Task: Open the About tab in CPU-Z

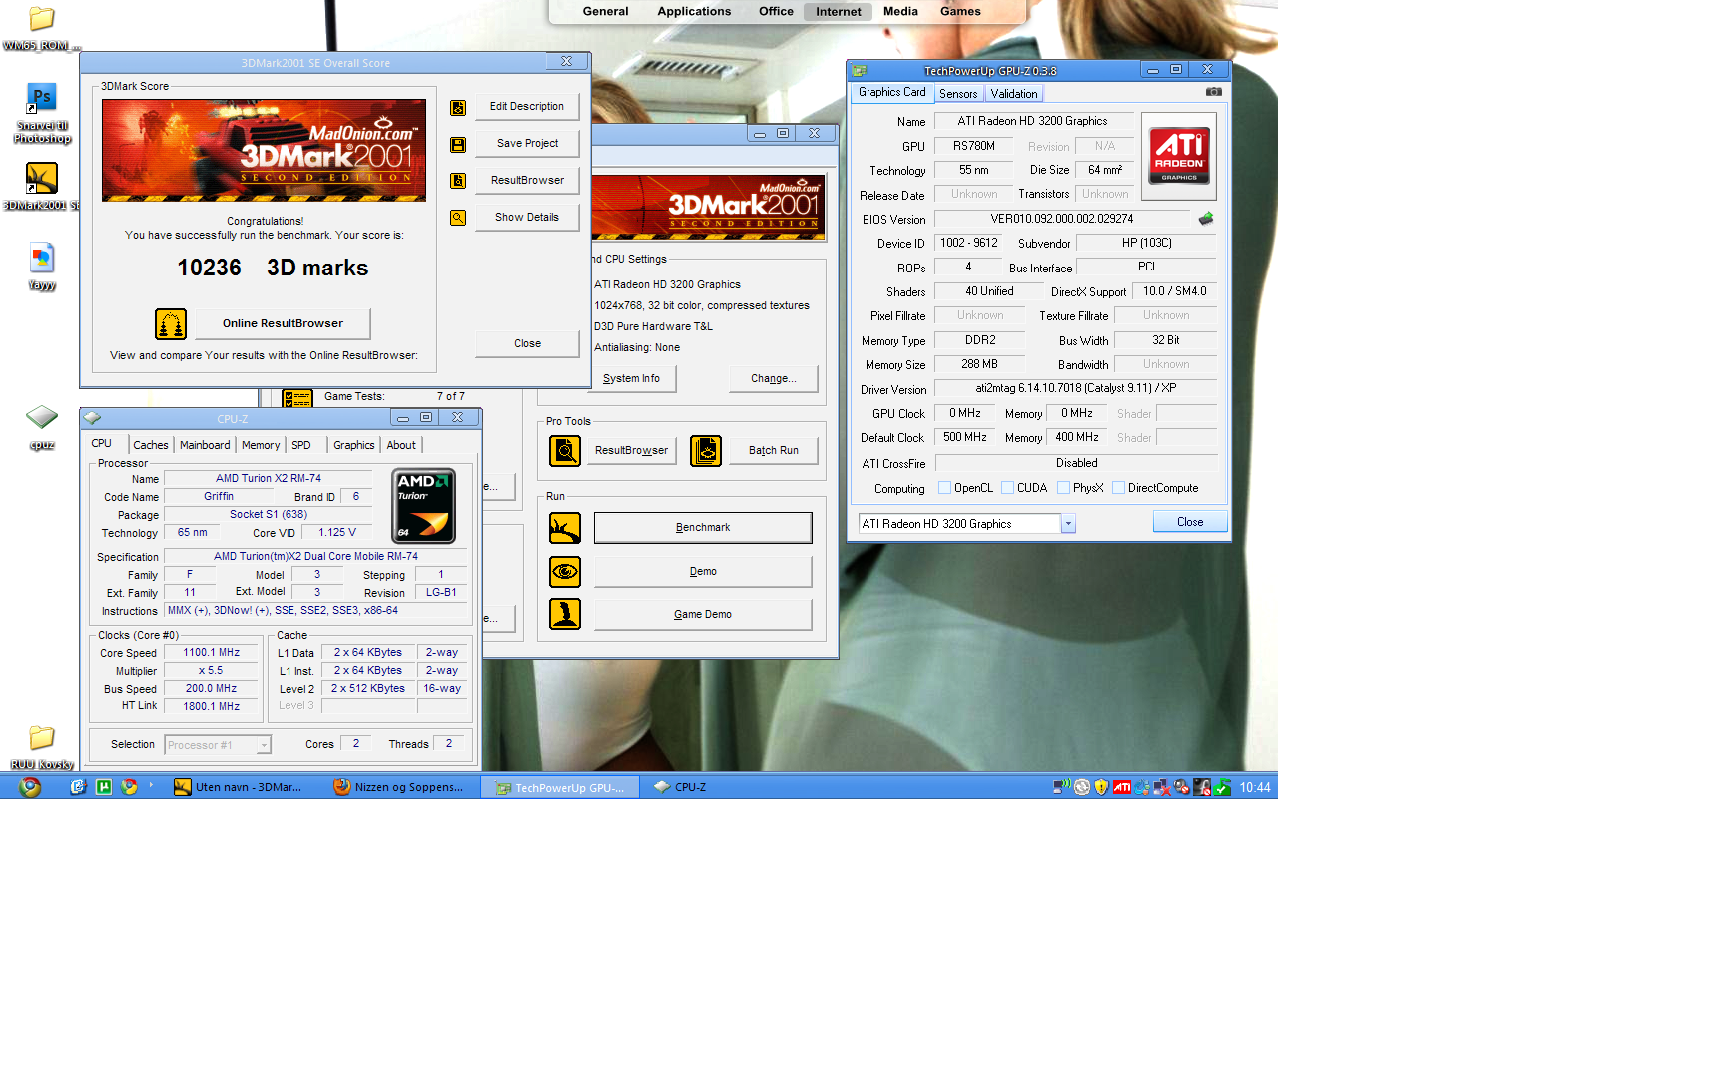Action: tap(401, 445)
